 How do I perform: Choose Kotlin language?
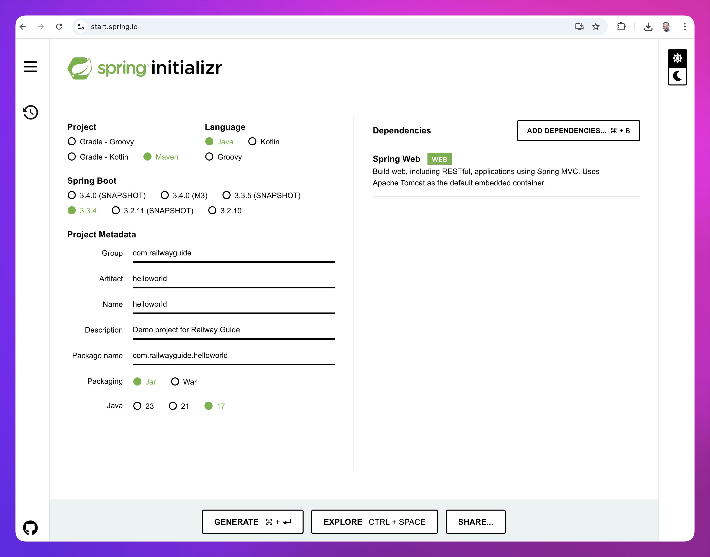tap(264, 142)
